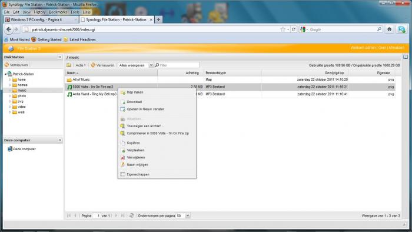Choose Download from context menu
412x232 pixels.
[157, 102]
